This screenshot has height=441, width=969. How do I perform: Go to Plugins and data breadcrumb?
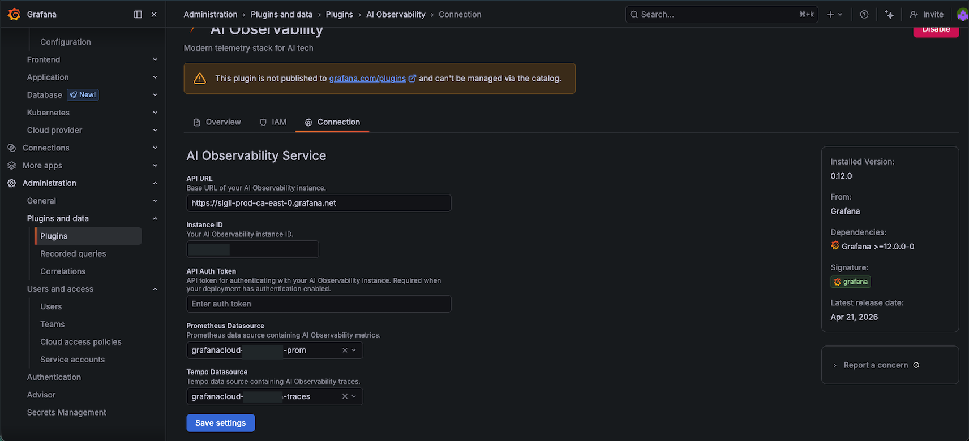[281, 14]
